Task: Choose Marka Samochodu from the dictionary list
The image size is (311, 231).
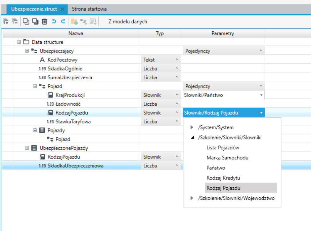Action: click(227, 158)
